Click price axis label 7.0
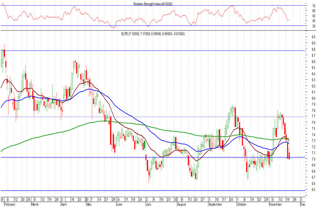Screen dimensions: 317x207 click(313, 159)
